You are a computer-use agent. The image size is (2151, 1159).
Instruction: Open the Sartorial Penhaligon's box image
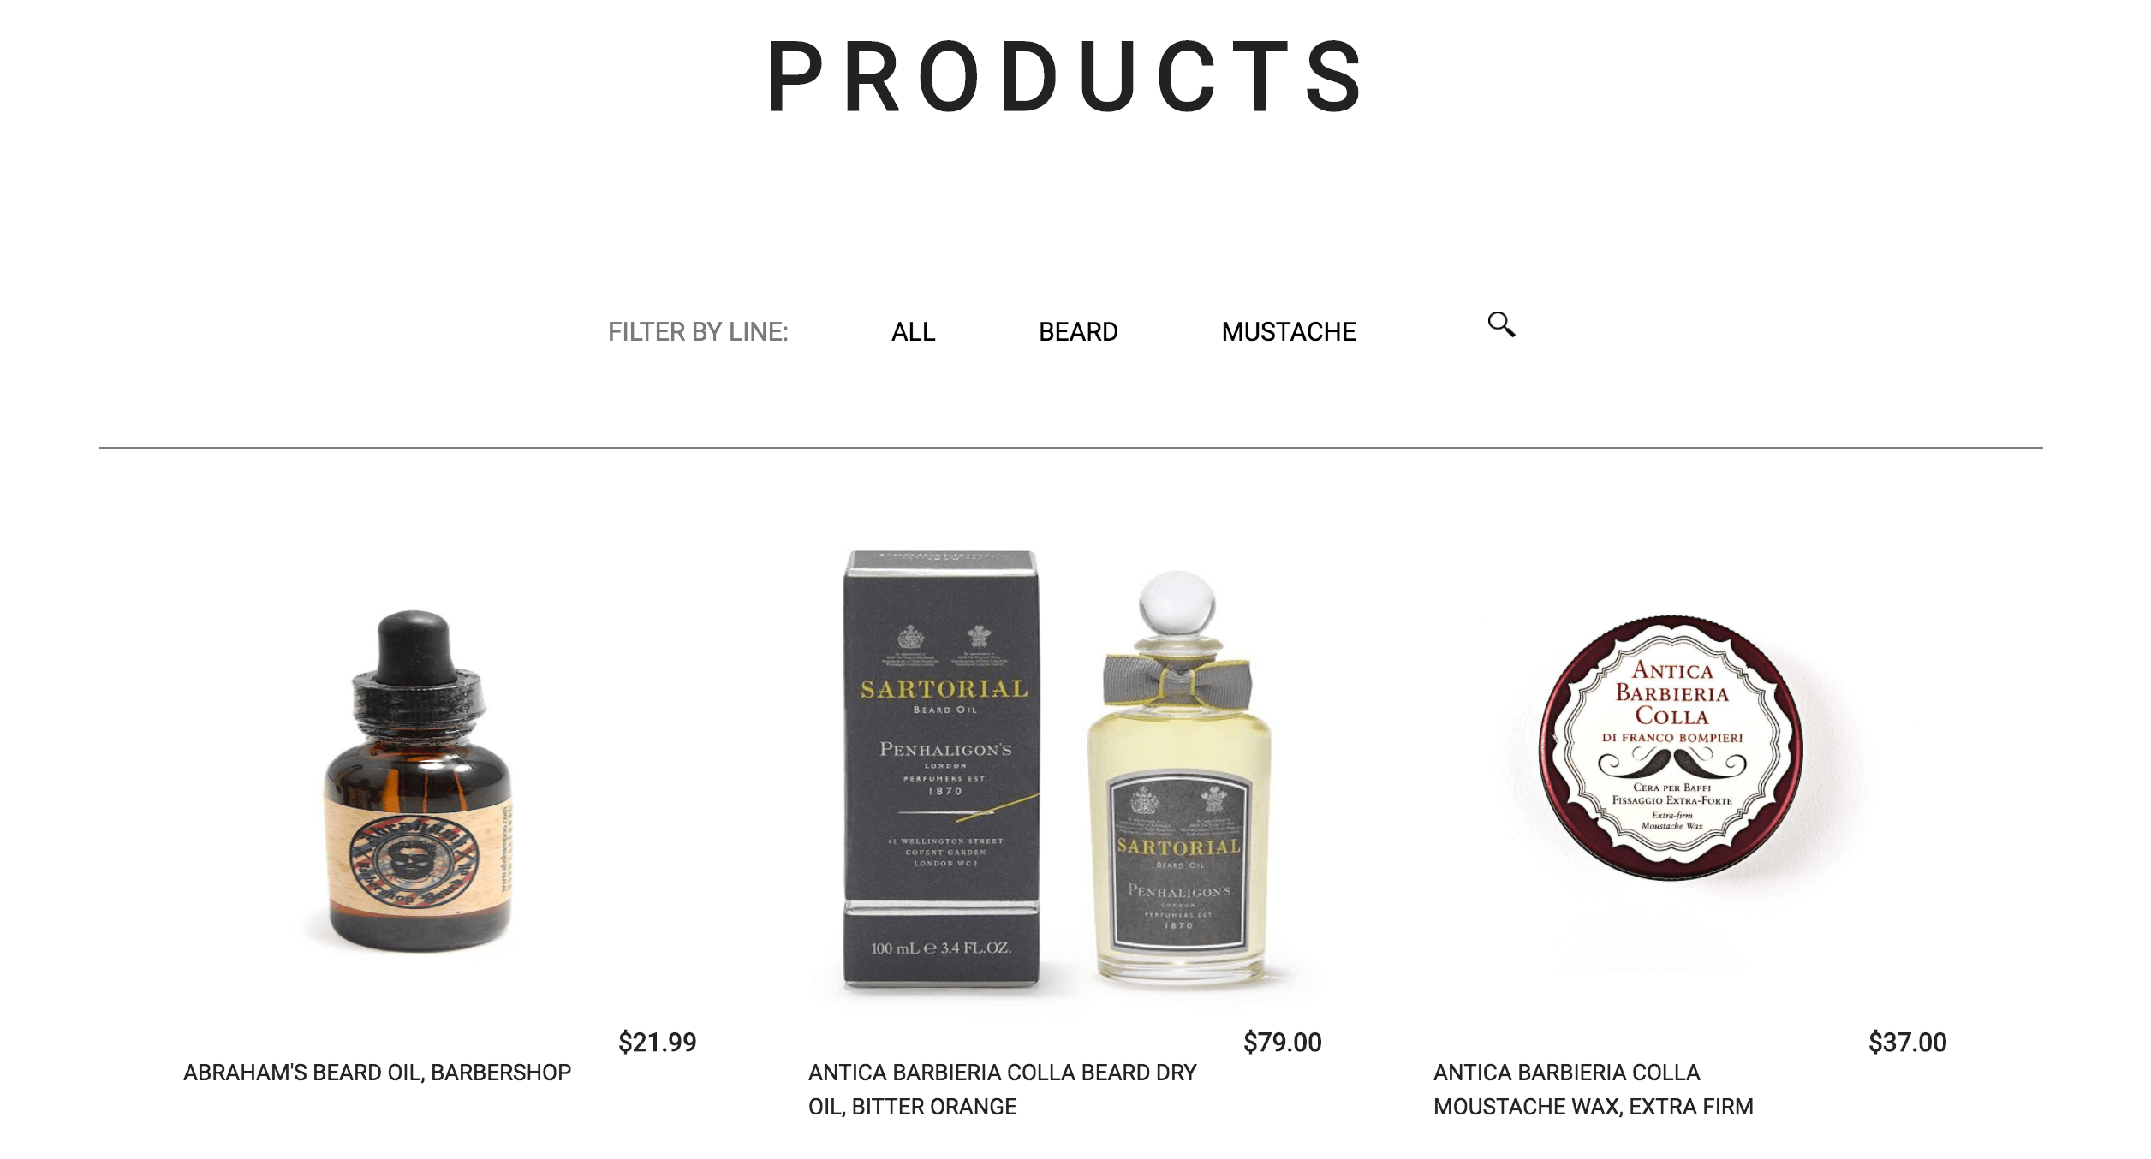pos(942,768)
